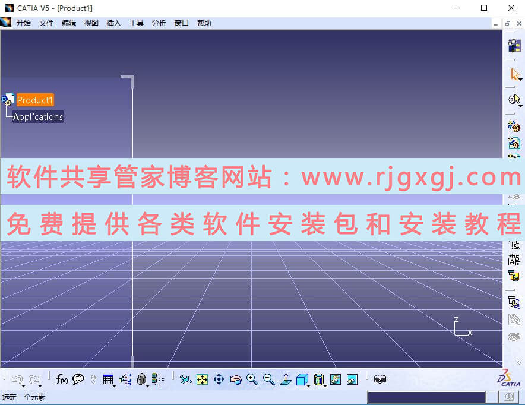Click the dotted selection rectangle icon
Screen dimensions: 525x405
pyautogui.click(x=515, y=245)
